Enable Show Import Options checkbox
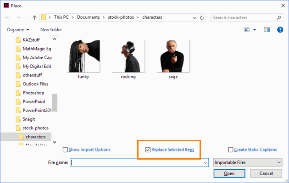 pyautogui.click(x=65, y=150)
